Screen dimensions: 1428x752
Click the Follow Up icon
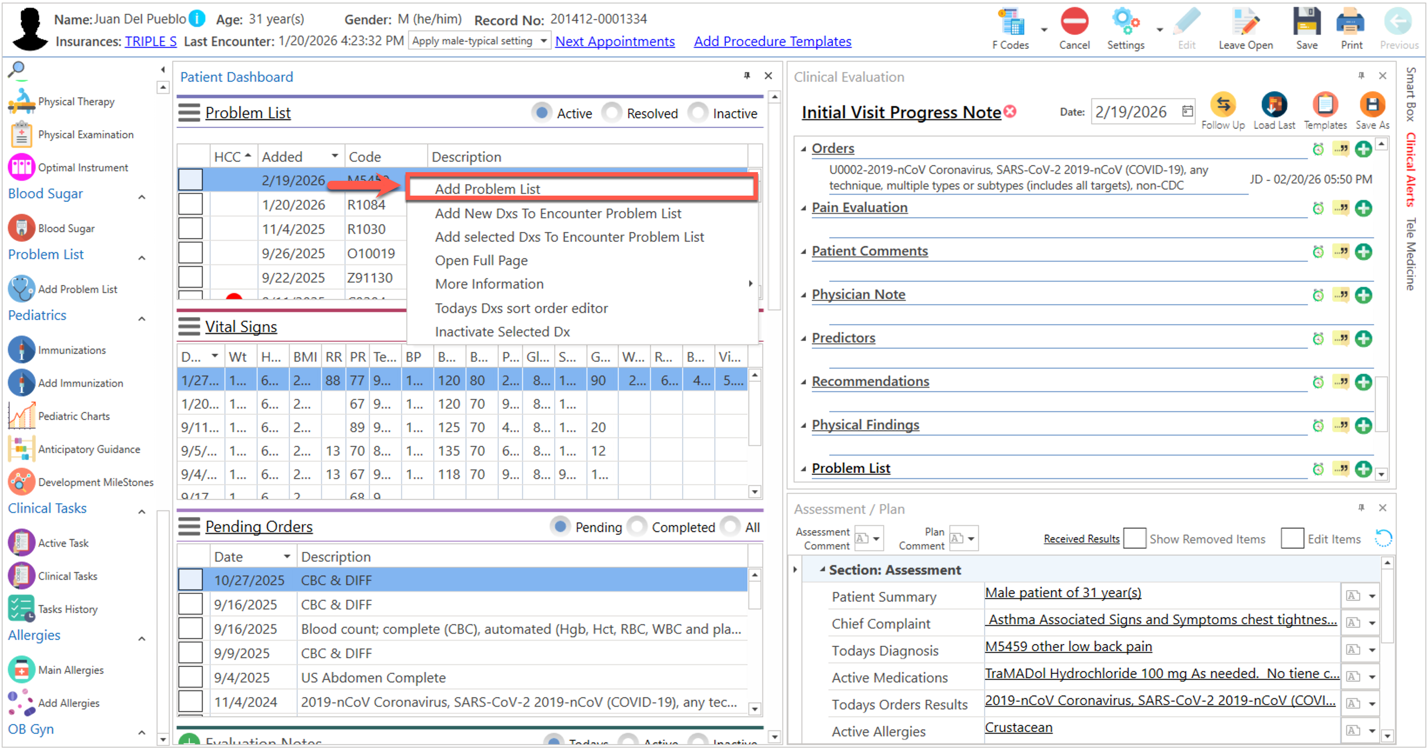[x=1223, y=105]
